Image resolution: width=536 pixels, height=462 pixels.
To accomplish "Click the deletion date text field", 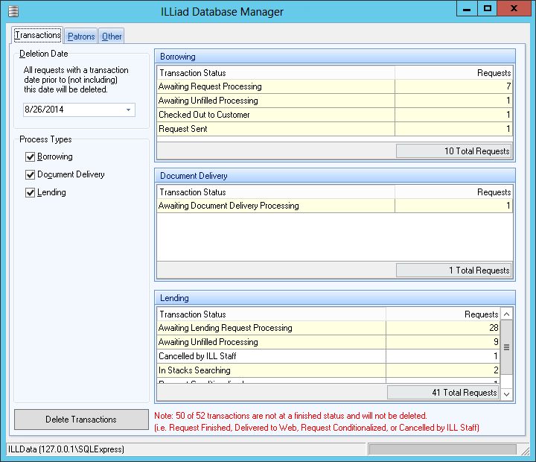I will pos(71,110).
